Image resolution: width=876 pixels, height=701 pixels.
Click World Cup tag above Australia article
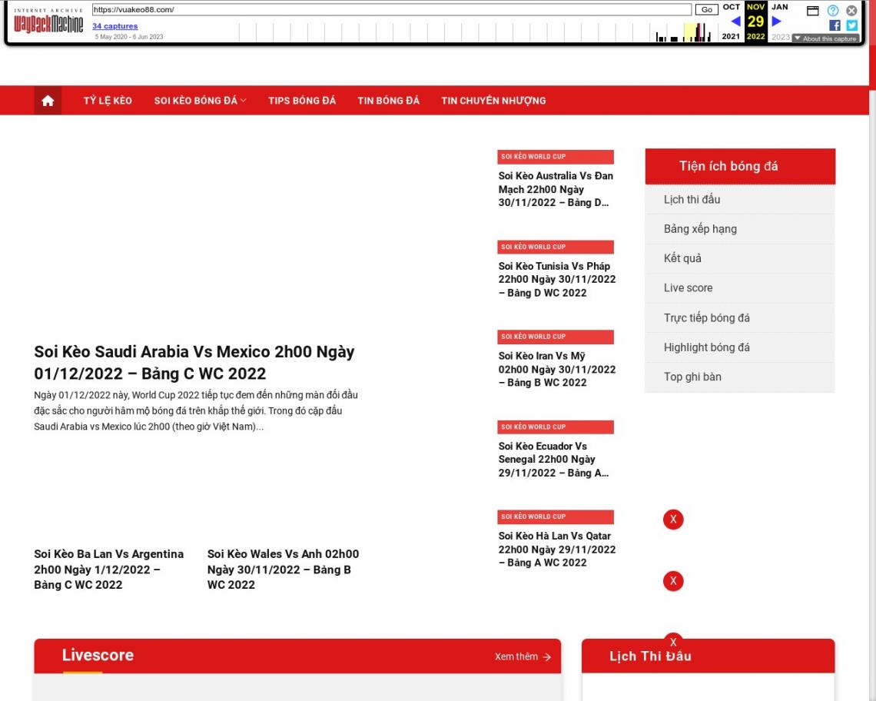[556, 157]
